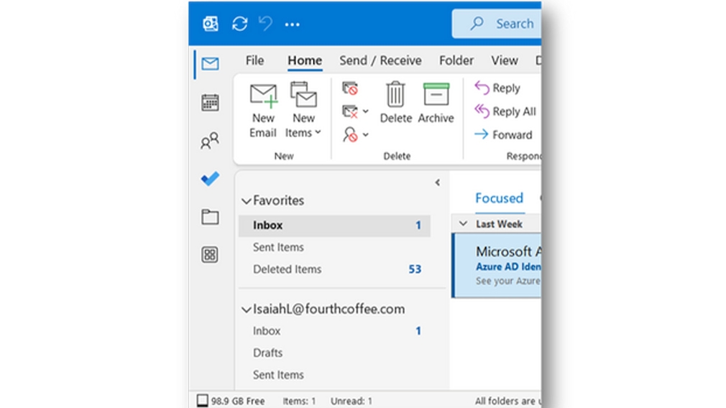Click the disk storage icon in the status bar
Viewport: 726px width, 408px height.
pos(202,401)
